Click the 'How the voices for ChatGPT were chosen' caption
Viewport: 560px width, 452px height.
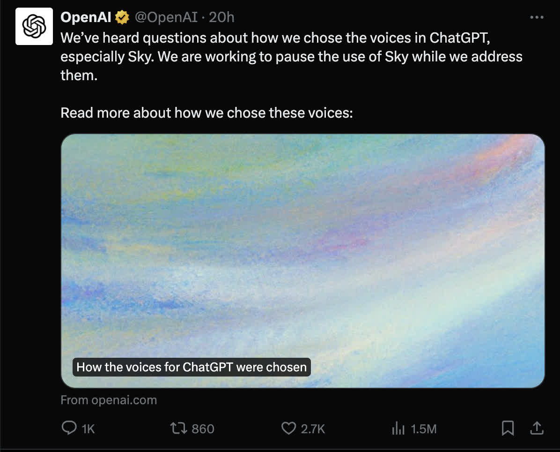[x=192, y=367]
